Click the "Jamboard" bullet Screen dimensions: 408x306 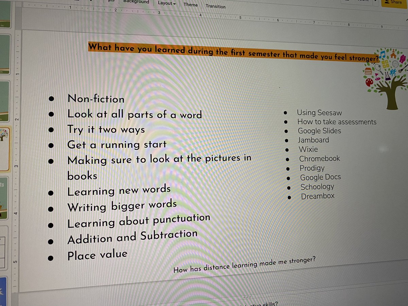[x=313, y=140]
